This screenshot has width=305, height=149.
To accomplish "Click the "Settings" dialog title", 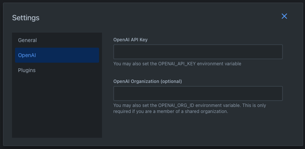I will pos(26,18).
